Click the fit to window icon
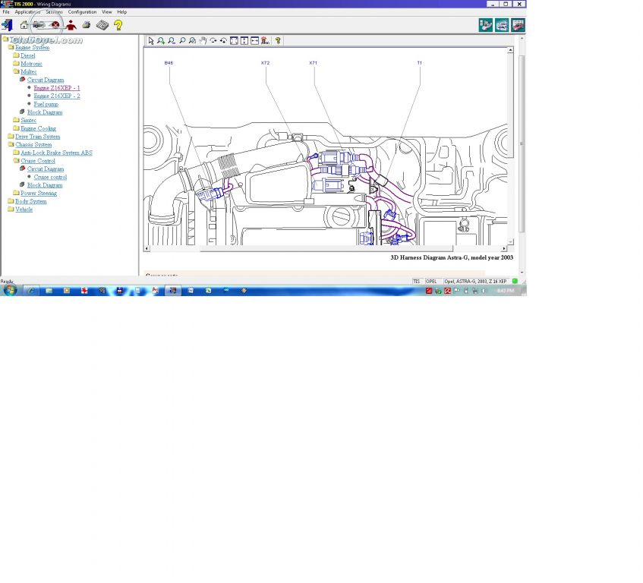Image resolution: width=643 pixels, height=583 pixels. point(234,40)
